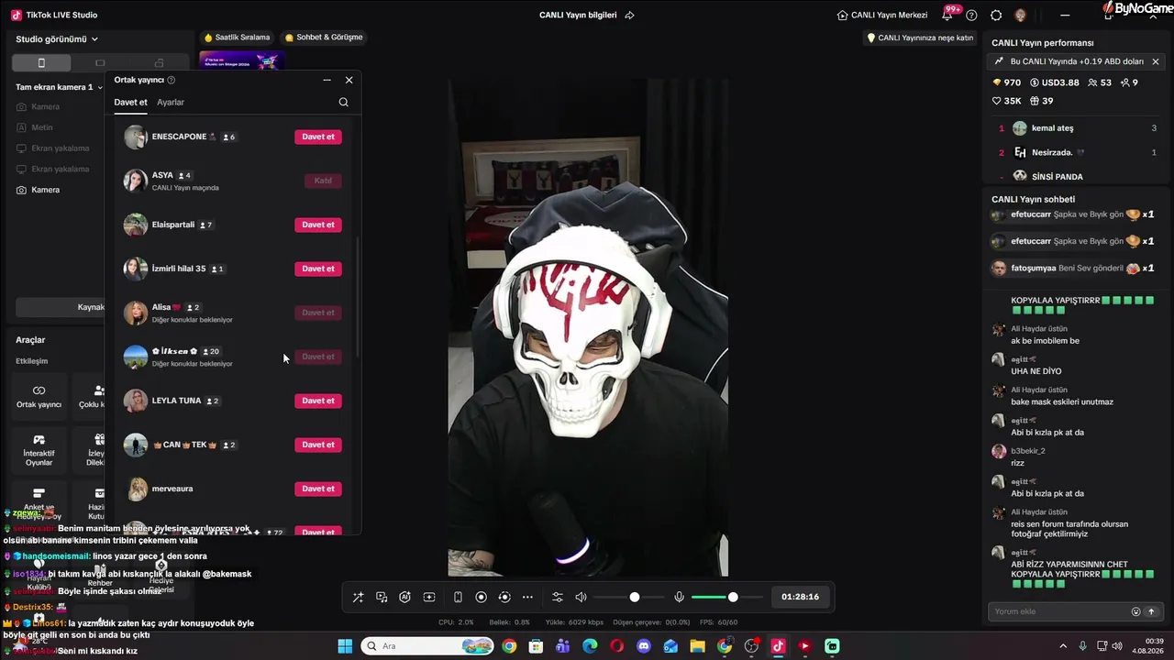Open the audio mixer settings

[x=557, y=597]
